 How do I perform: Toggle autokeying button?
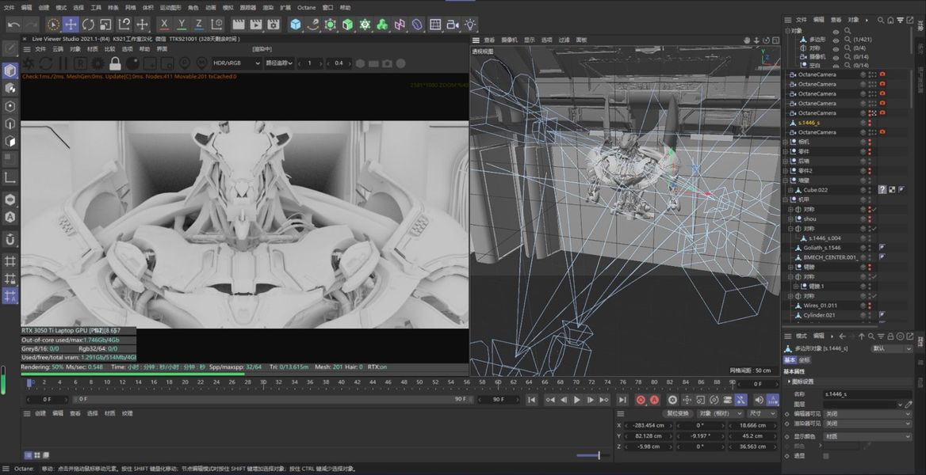(654, 400)
